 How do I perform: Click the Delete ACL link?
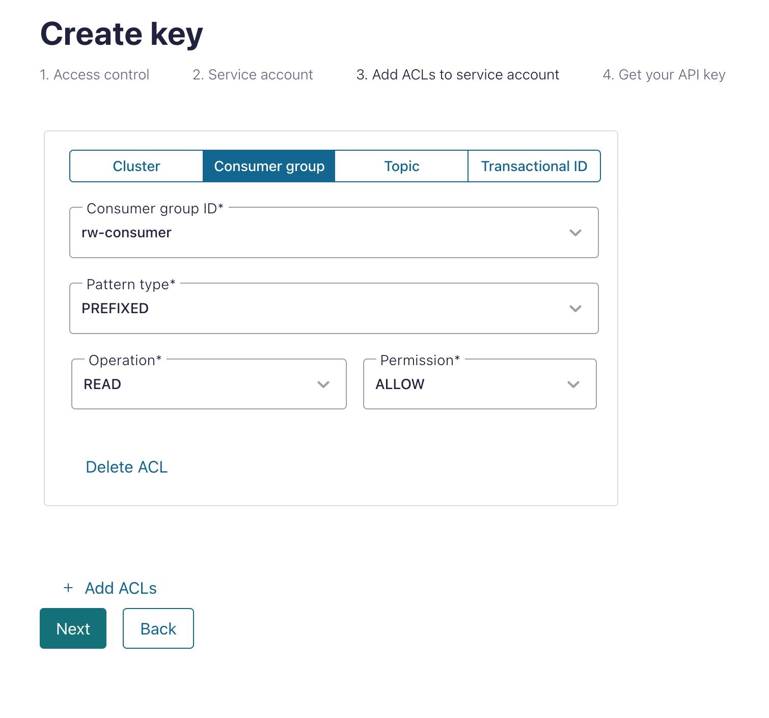127,467
